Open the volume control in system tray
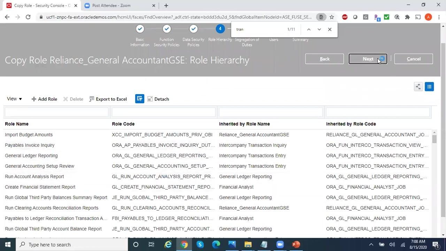 point(392,244)
